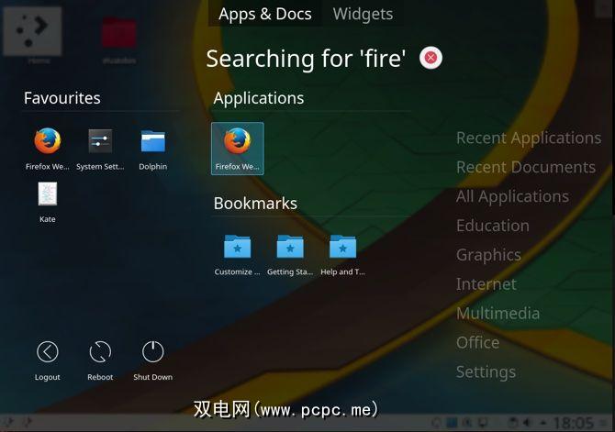Open Dolphin file manager
The width and height of the screenshot is (615, 432).
point(153,149)
